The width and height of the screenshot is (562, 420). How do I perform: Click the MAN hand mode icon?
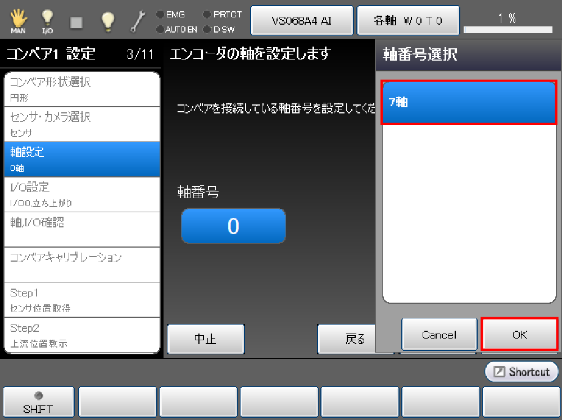(x=18, y=21)
